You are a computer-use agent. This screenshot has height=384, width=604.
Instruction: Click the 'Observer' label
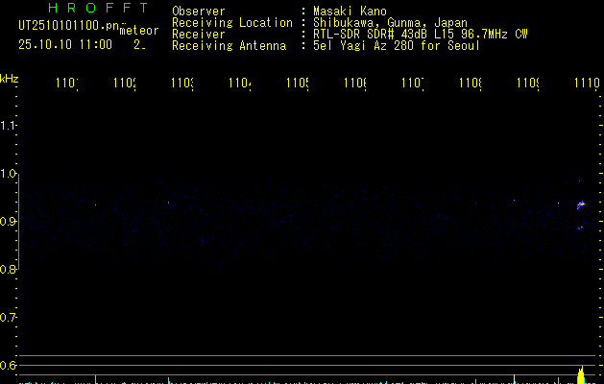199,12
